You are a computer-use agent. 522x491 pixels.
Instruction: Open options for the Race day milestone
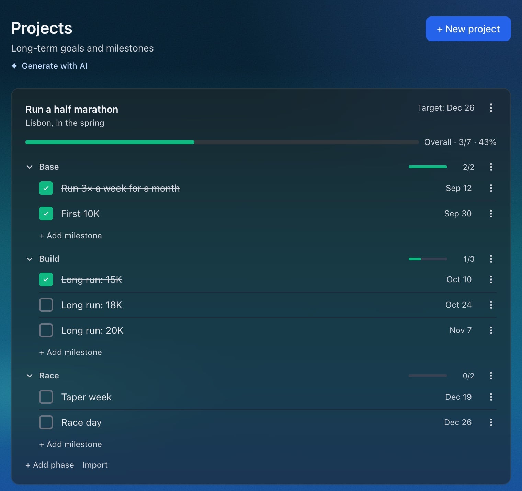pos(491,422)
